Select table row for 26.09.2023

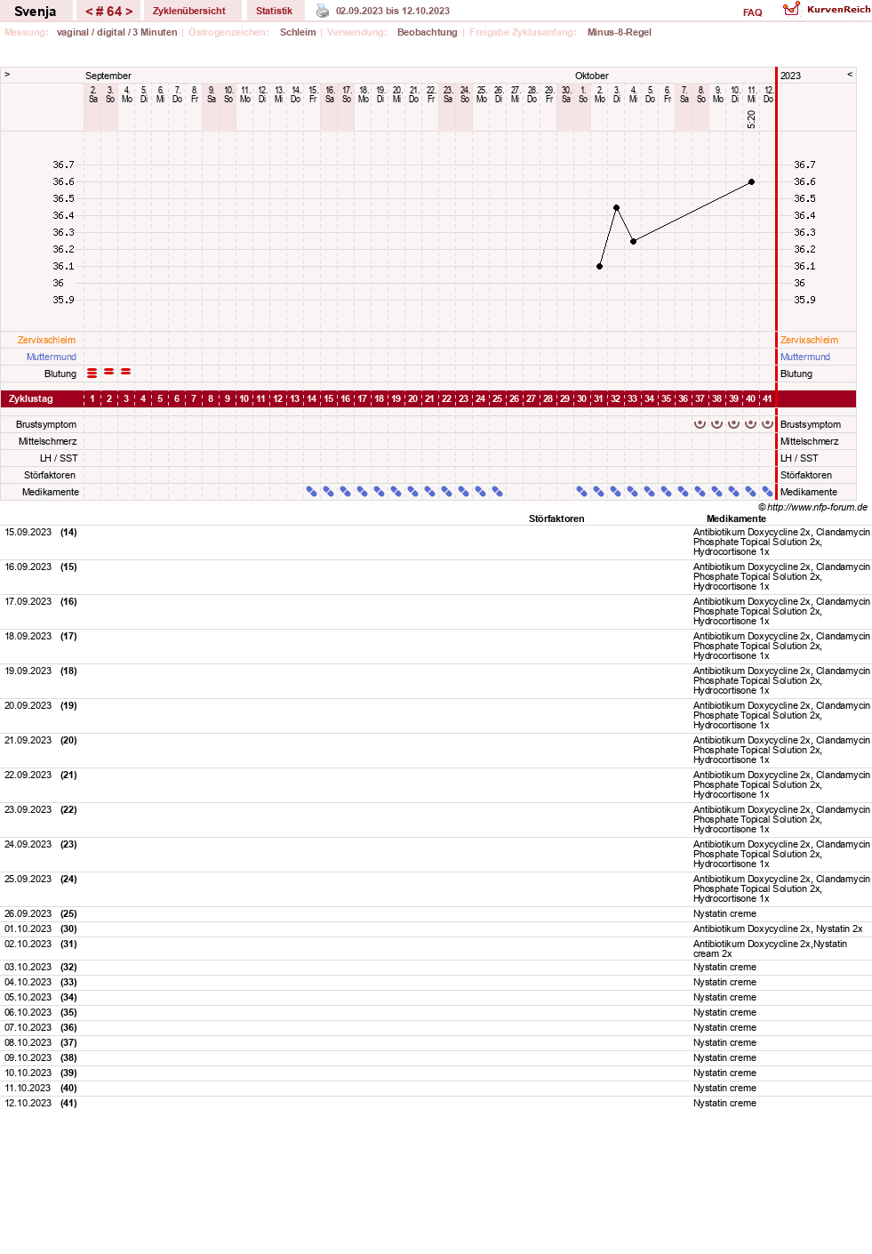(x=436, y=914)
